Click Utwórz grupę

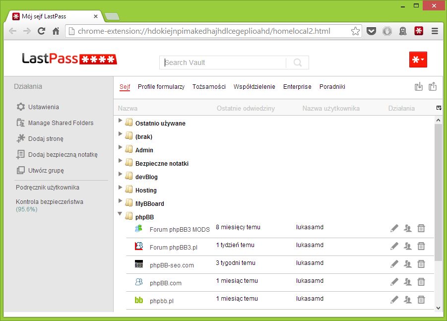coord(40,171)
